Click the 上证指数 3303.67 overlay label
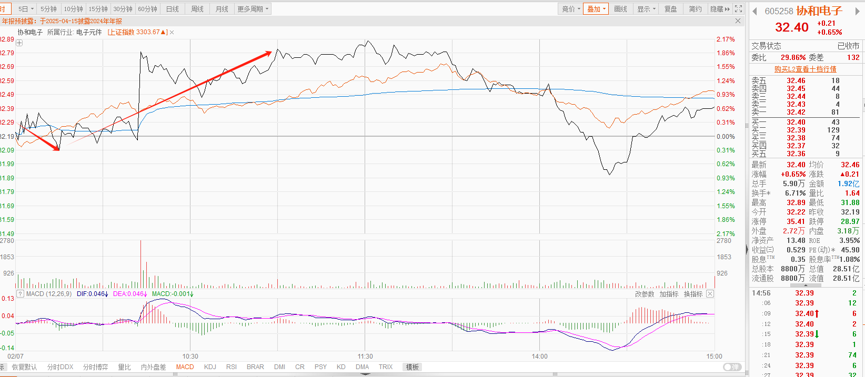Viewport: 865px width, 377px height. click(137, 33)
